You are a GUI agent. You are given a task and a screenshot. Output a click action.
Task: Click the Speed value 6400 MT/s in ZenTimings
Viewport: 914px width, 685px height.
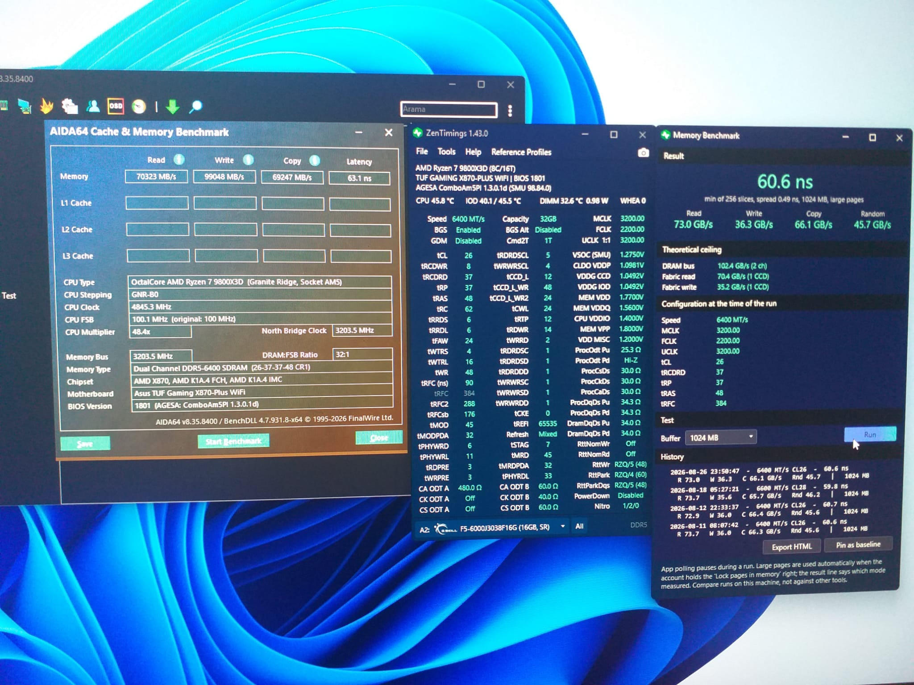(x=468, y=219)
